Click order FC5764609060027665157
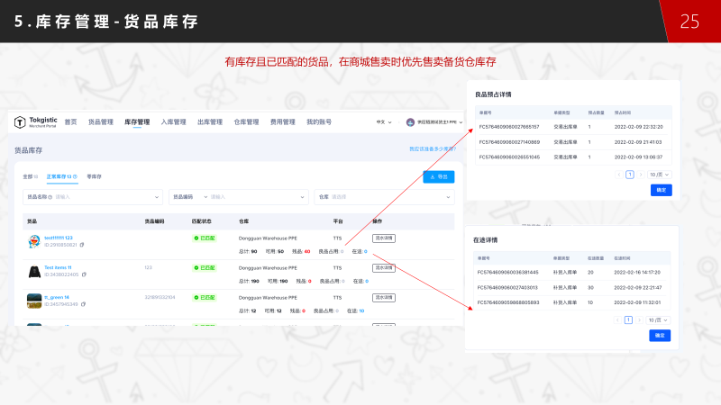The image size is (721, 405). [509, 127]
